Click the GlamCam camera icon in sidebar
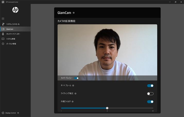Image resolution: width=184 pixels, height=117 pixels. pyautogui.click(x=3, y=29)
